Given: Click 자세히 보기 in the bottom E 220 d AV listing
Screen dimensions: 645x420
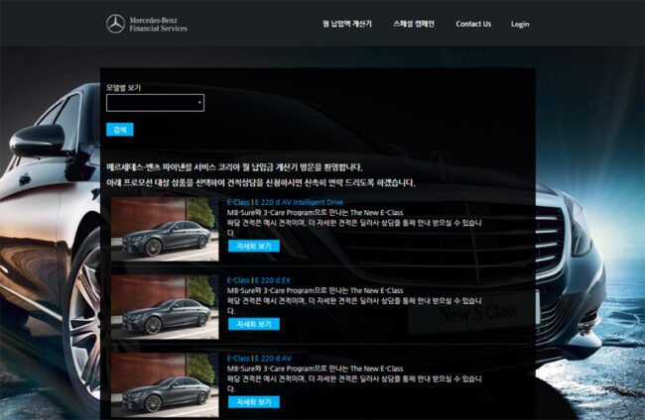Looking at the screenshot, I should [x=253, y=402].
